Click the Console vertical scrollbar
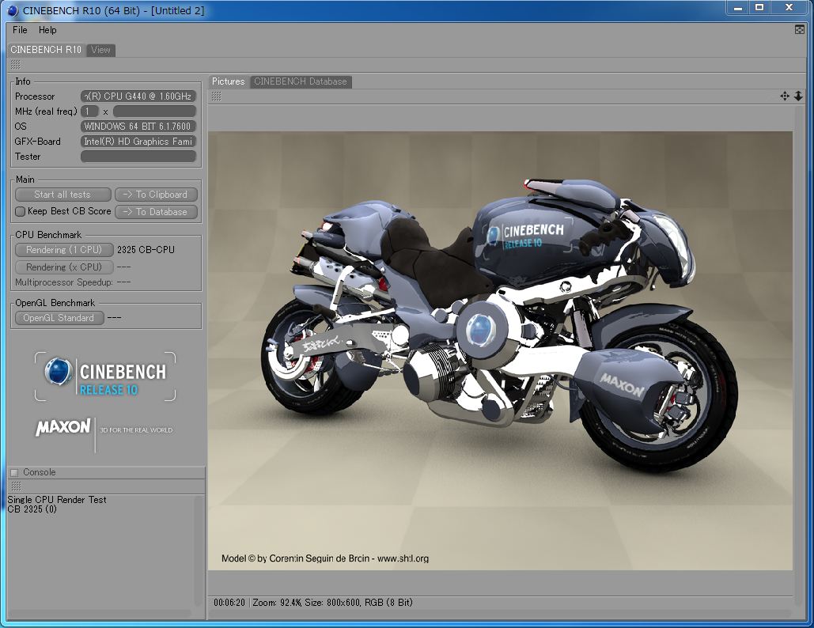The height and width of the screenshot is (628, 814). point(198,550)
